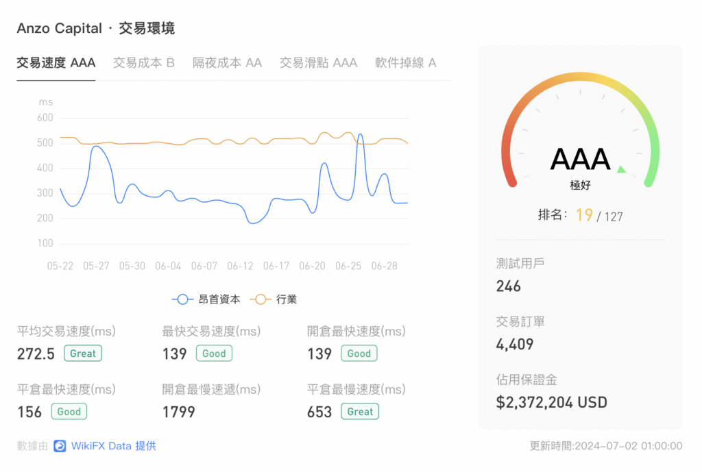Click the 平倉最快速度 value 156
The image size is (702, 472).
tap(29, 412)
